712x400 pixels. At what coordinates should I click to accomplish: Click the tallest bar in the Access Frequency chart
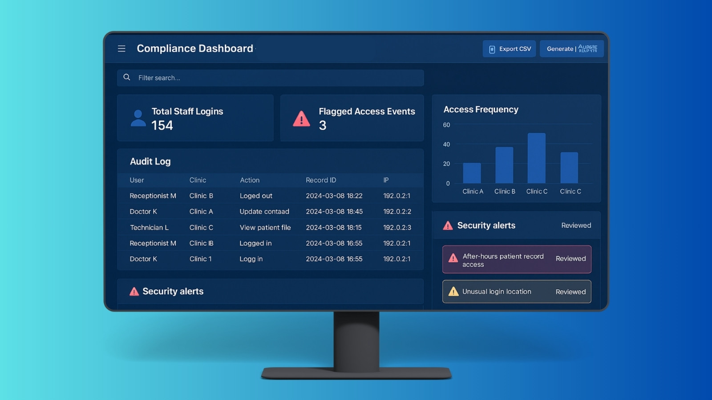click(x=536, y=158)
